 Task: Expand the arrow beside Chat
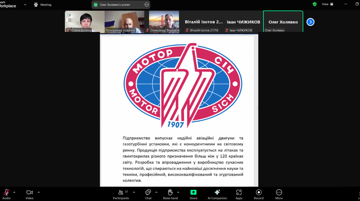pos(156,192)
